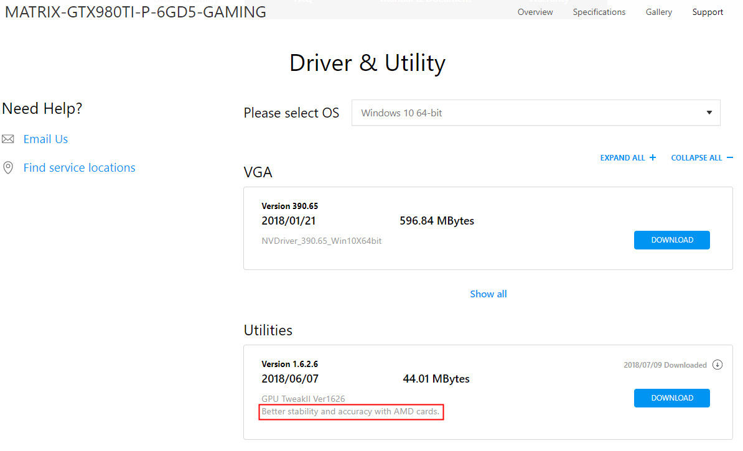This screenshot has width=743, height=451.
Task: Click the 2018/01/21 release date
Action: coord(288,221)
